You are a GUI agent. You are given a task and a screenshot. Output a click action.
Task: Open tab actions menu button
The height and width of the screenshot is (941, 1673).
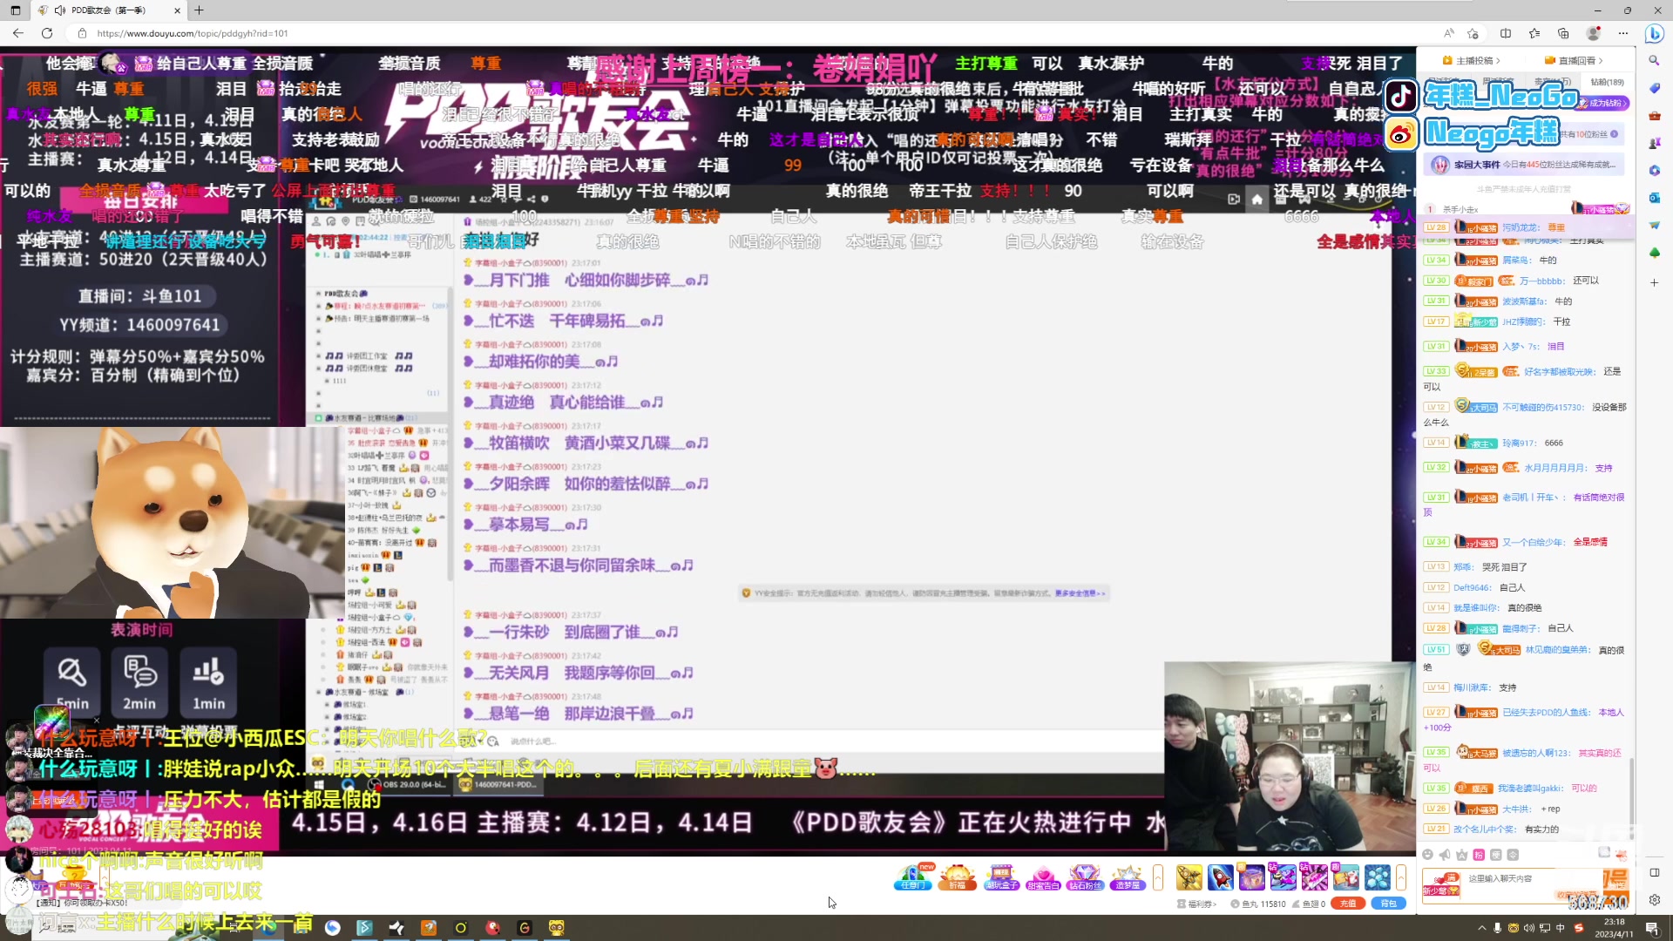tap(15, 10)
